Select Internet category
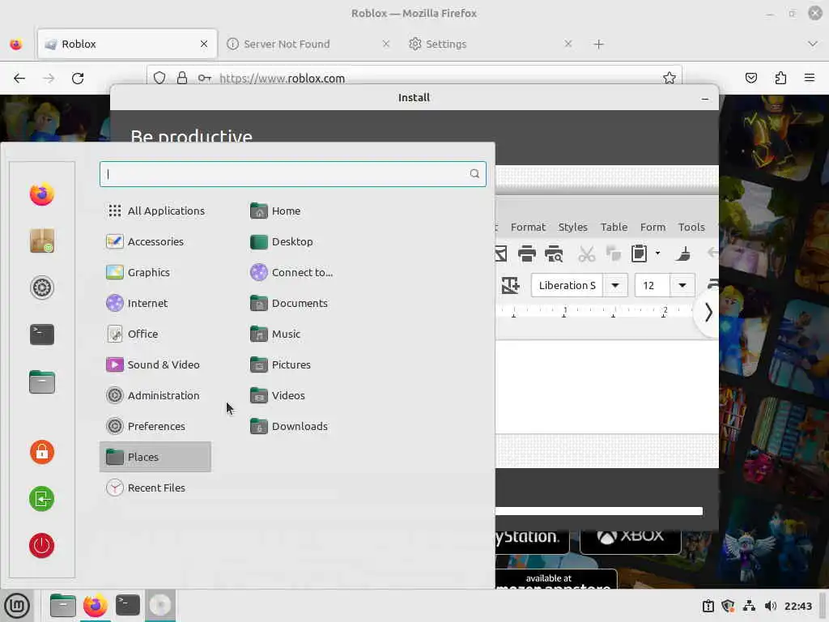The image size is (829, 622). [x=155, y=303]
